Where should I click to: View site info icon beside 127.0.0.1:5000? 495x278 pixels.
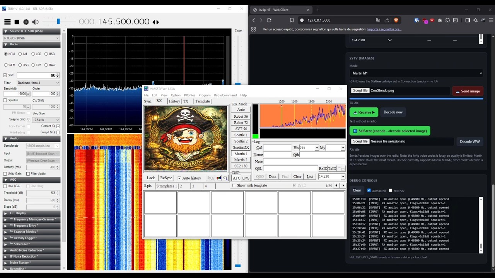302,20
